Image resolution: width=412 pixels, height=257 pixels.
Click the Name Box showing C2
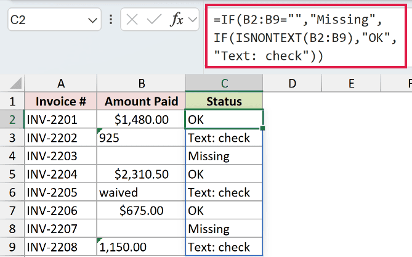pos(54,20)
